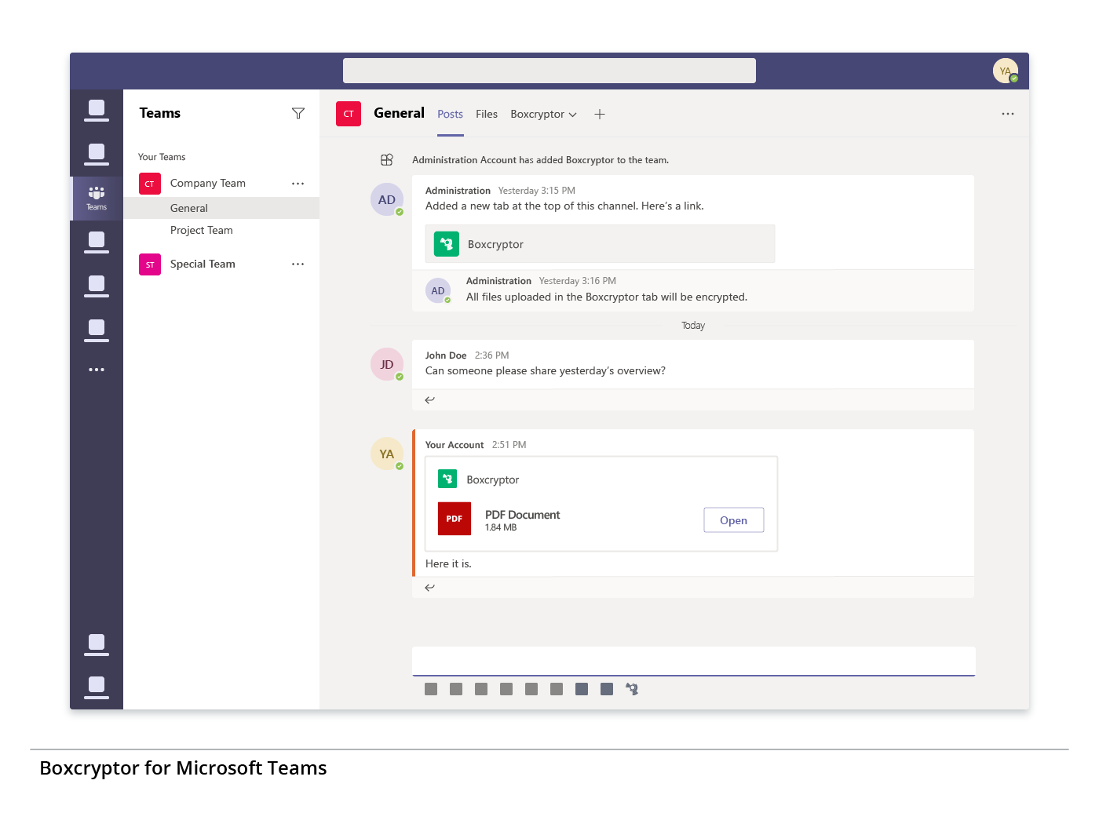Open more options for Special Team
This screenshot has height=824, width=1099.
[298, 264]
